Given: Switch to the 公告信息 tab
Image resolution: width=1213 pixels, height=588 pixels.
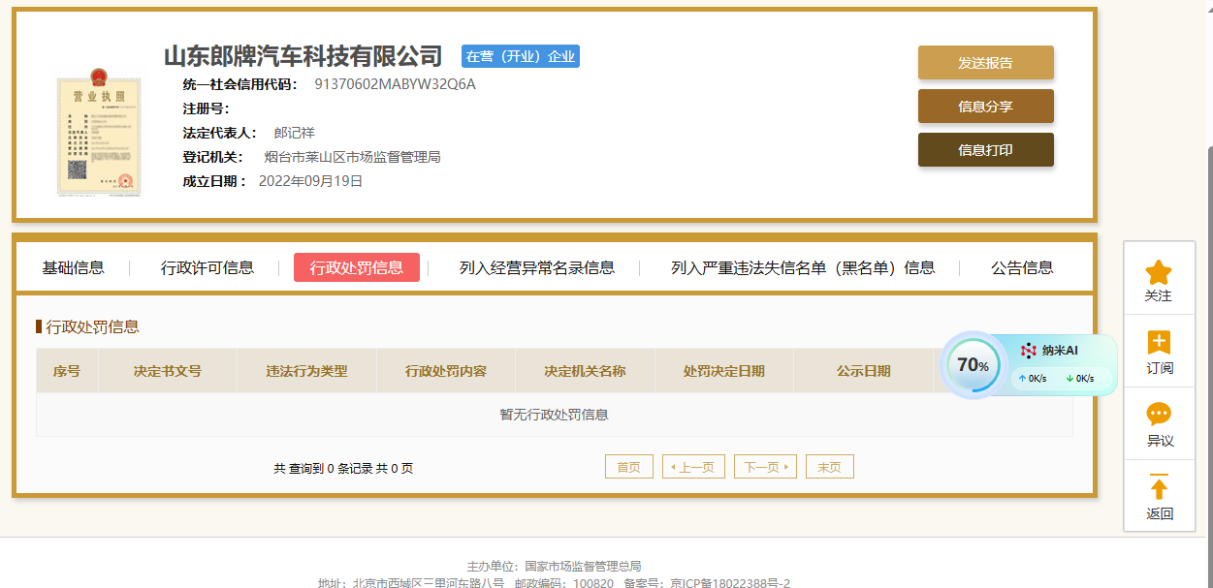Looking at the screenshot, I should [1022, 267].
